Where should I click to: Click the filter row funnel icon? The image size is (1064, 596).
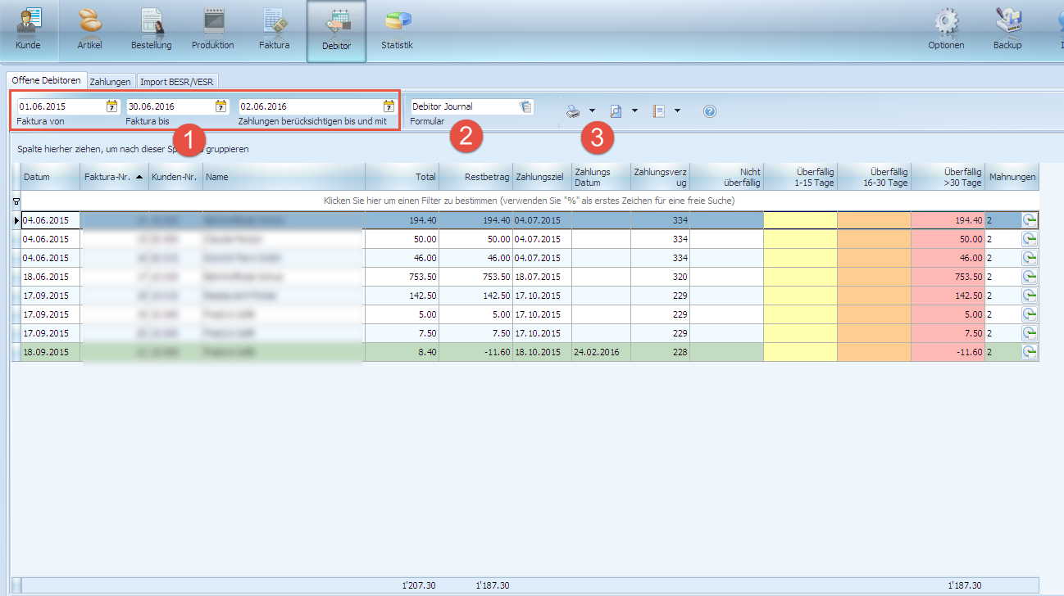[16, 201]
